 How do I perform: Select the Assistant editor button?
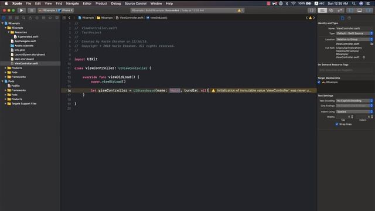click(x=331, y=11)
